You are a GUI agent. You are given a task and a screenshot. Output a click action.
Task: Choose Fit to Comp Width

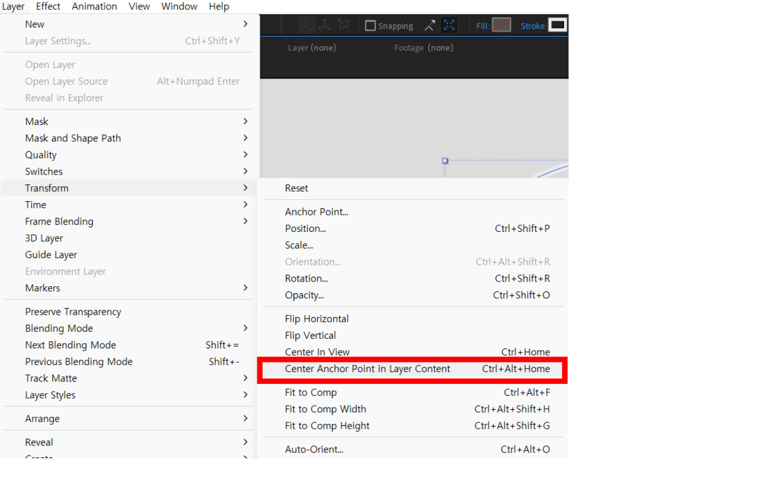pyautogui.click(x=412, y=409)
